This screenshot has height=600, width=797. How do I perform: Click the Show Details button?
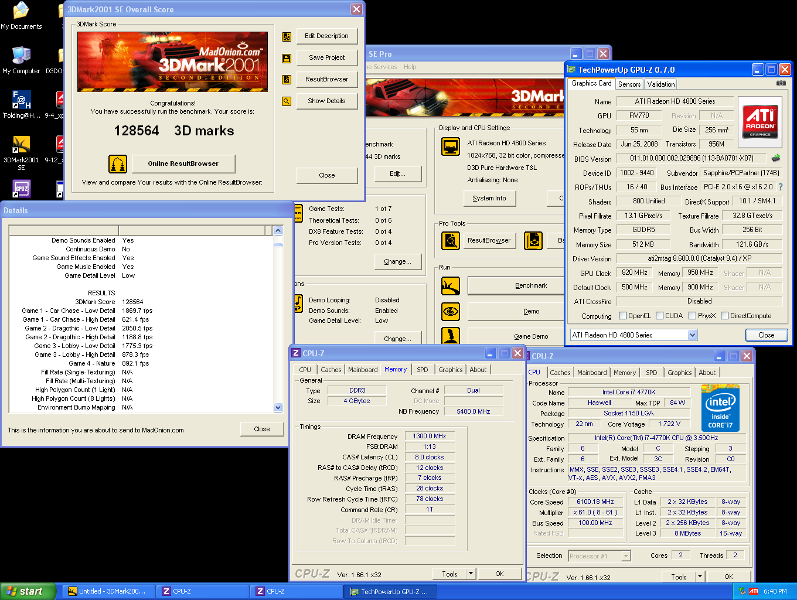point(326,101)
